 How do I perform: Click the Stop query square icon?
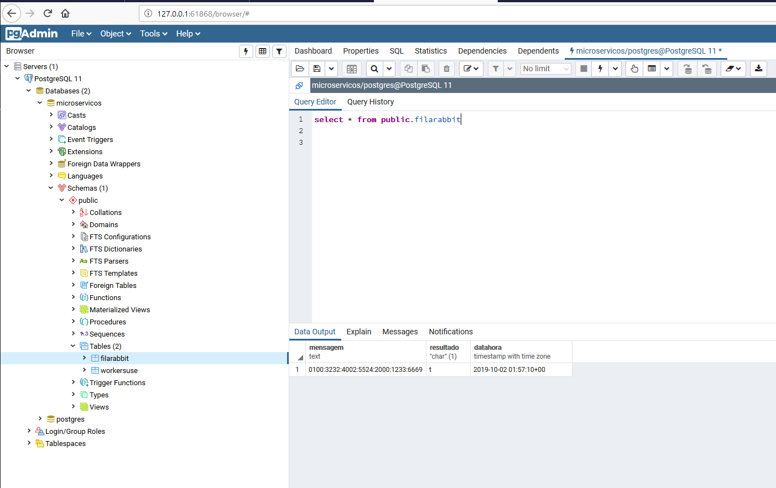point(584,69)
